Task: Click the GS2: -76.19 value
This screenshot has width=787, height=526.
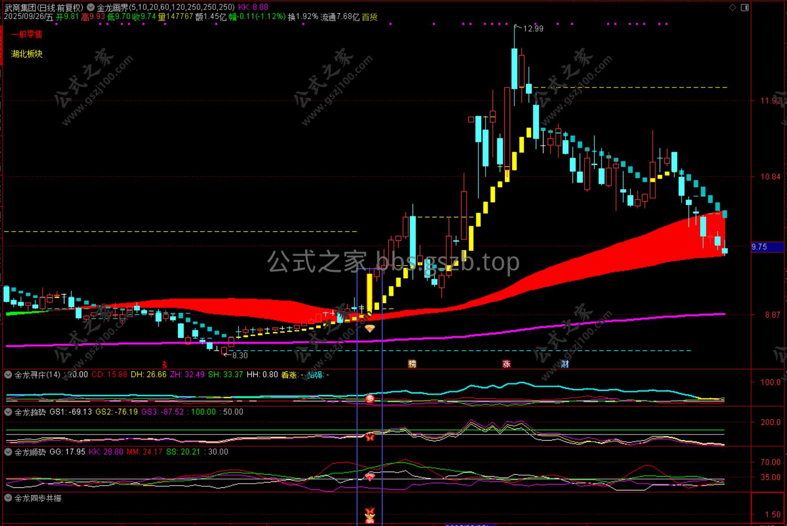Action: (116, 412)
